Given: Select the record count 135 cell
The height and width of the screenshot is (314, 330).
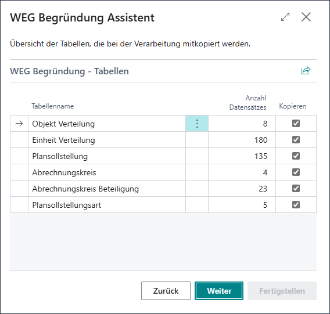Looking at the screenshot, I should click(x=242, y=156).
